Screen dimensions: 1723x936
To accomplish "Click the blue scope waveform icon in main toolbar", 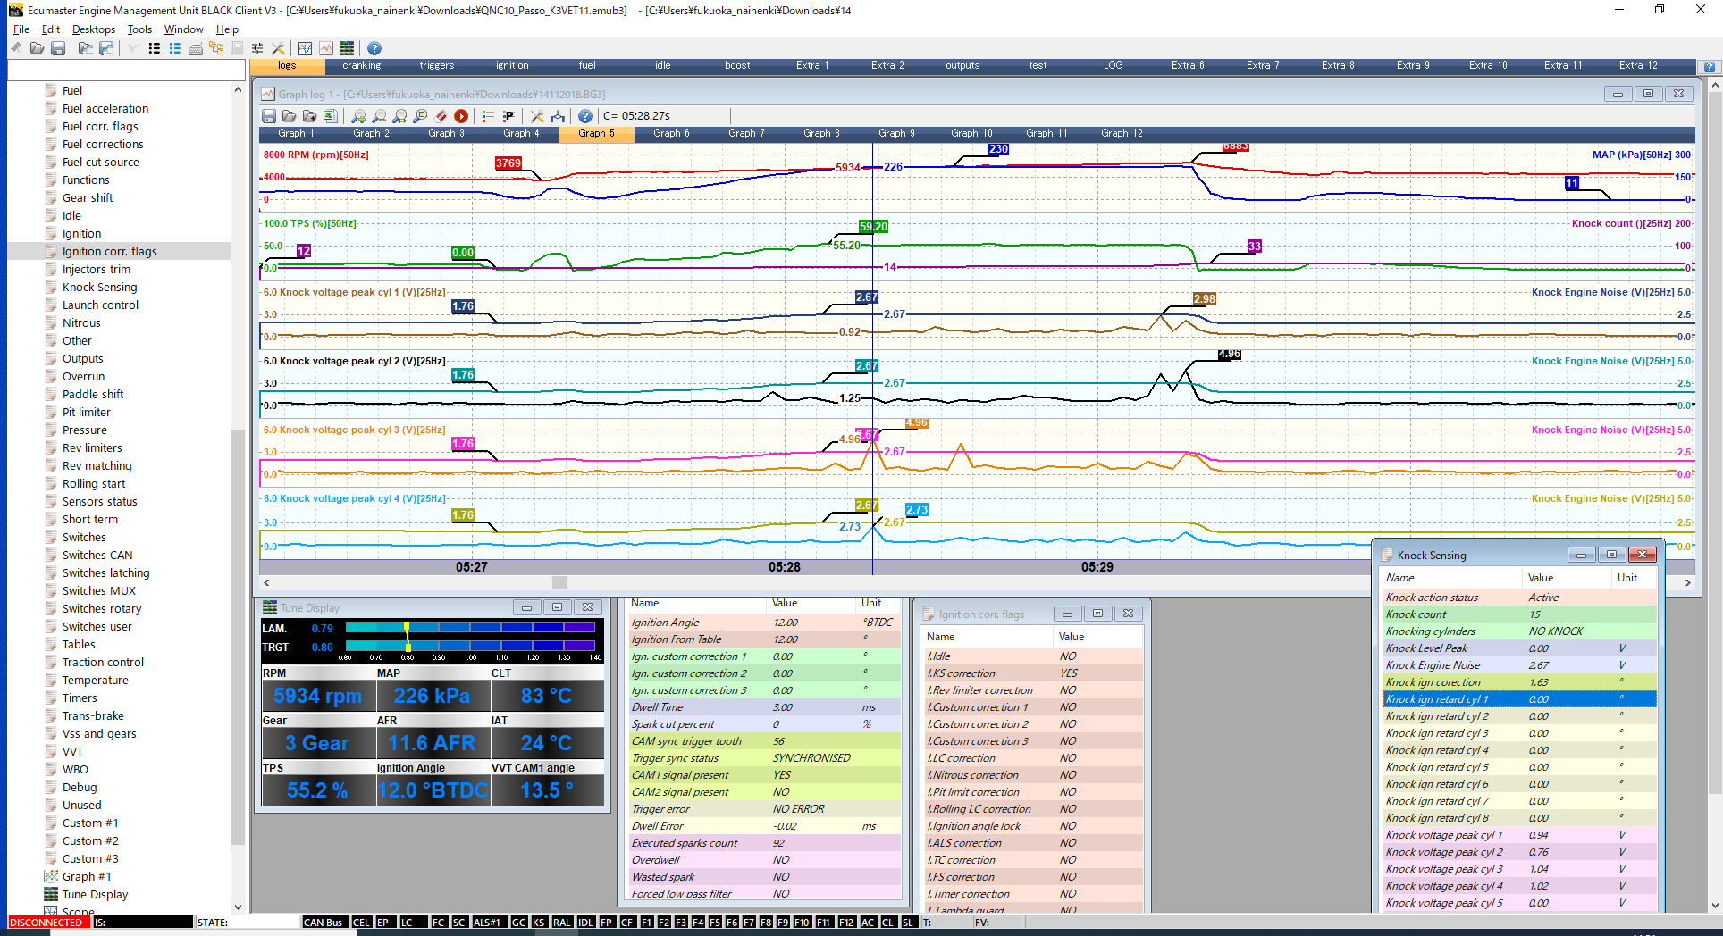I will (306, 48).
